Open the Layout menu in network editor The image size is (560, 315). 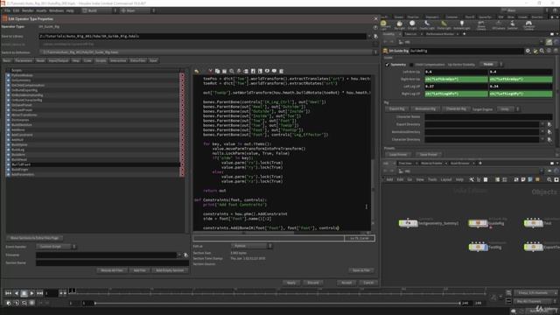pos(446,179)
